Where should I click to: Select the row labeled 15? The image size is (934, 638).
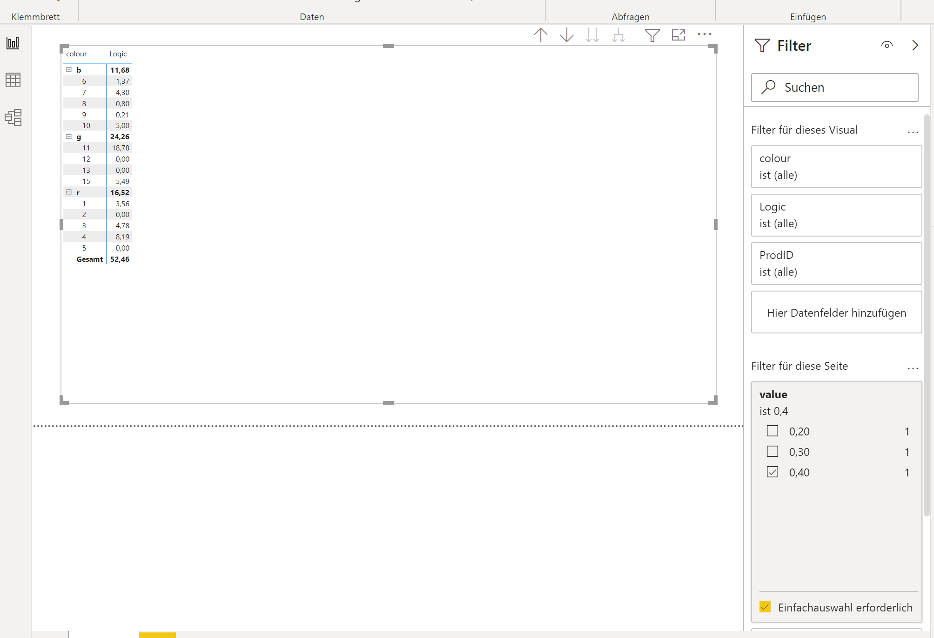point(98,181)
